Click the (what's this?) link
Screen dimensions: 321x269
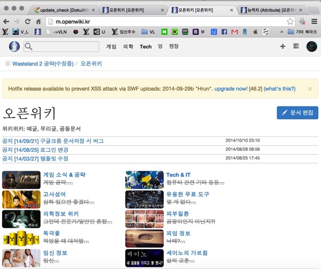(x=279, y=89)
